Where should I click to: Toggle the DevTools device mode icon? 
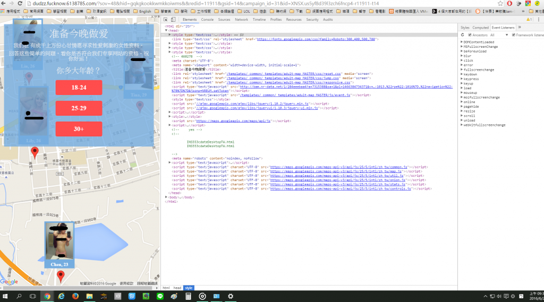click(x=173, y=20)
